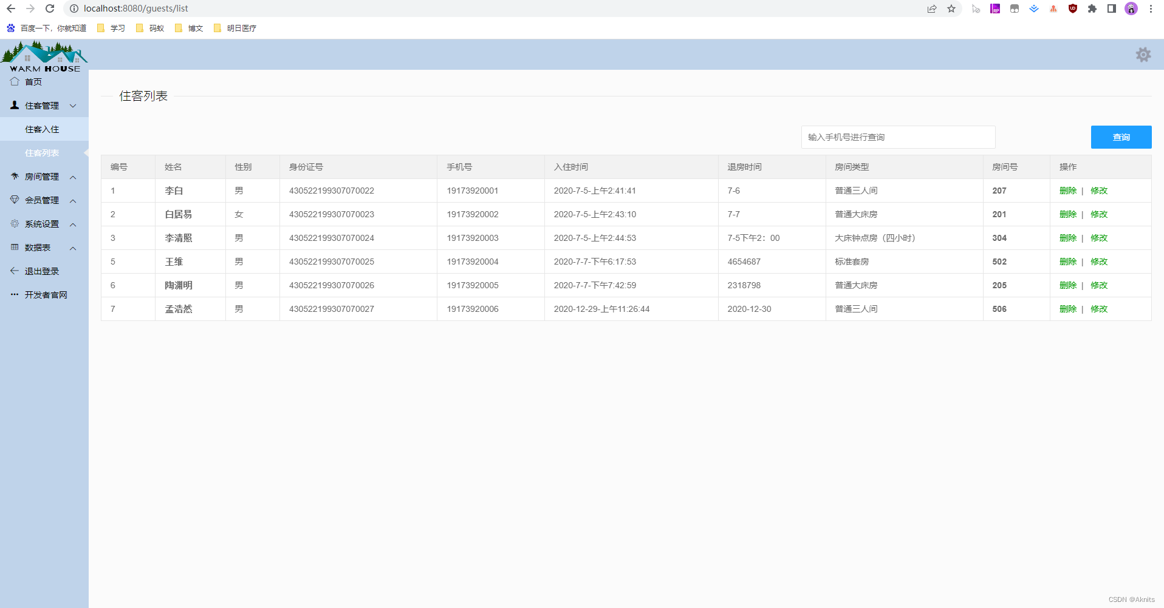Screen dimensions: 1164x608
Task: Go forward with the browser forward arrow
Action: [30, 8]
